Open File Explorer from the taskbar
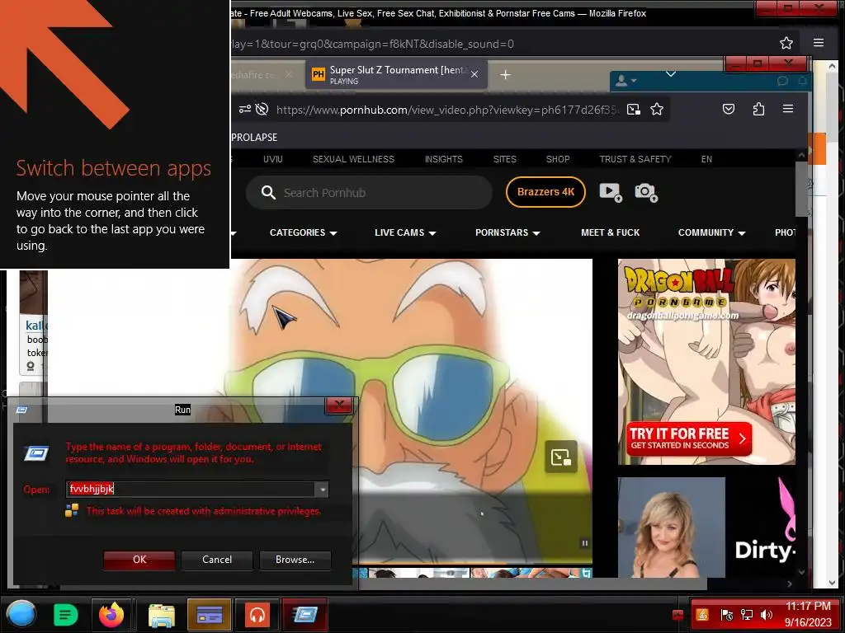This screenshot has height=633, width=845. click(161, 614)
